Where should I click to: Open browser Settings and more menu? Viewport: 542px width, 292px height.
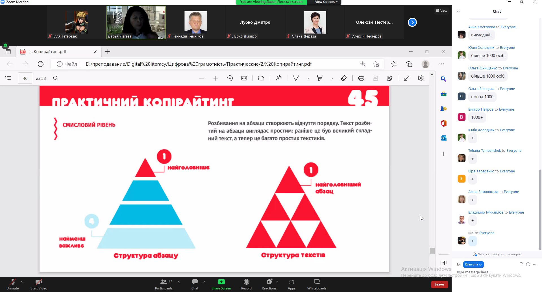point(442,64)
